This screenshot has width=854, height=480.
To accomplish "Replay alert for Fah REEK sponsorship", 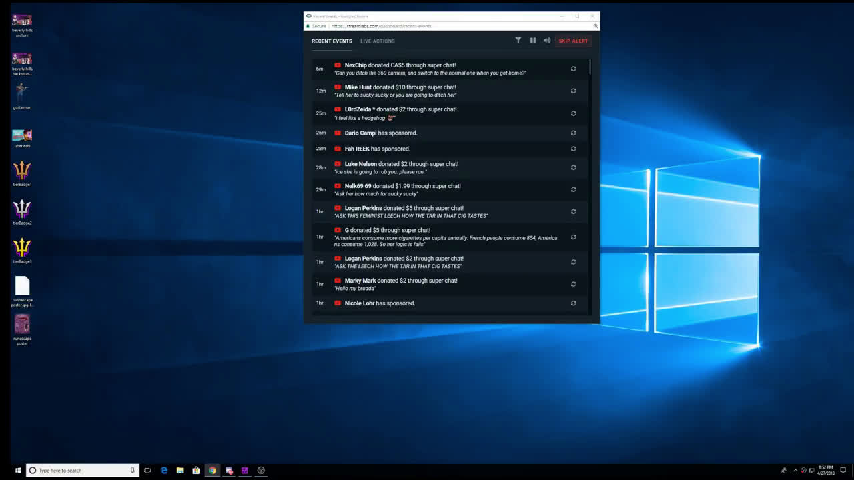I will pos(573,149).
